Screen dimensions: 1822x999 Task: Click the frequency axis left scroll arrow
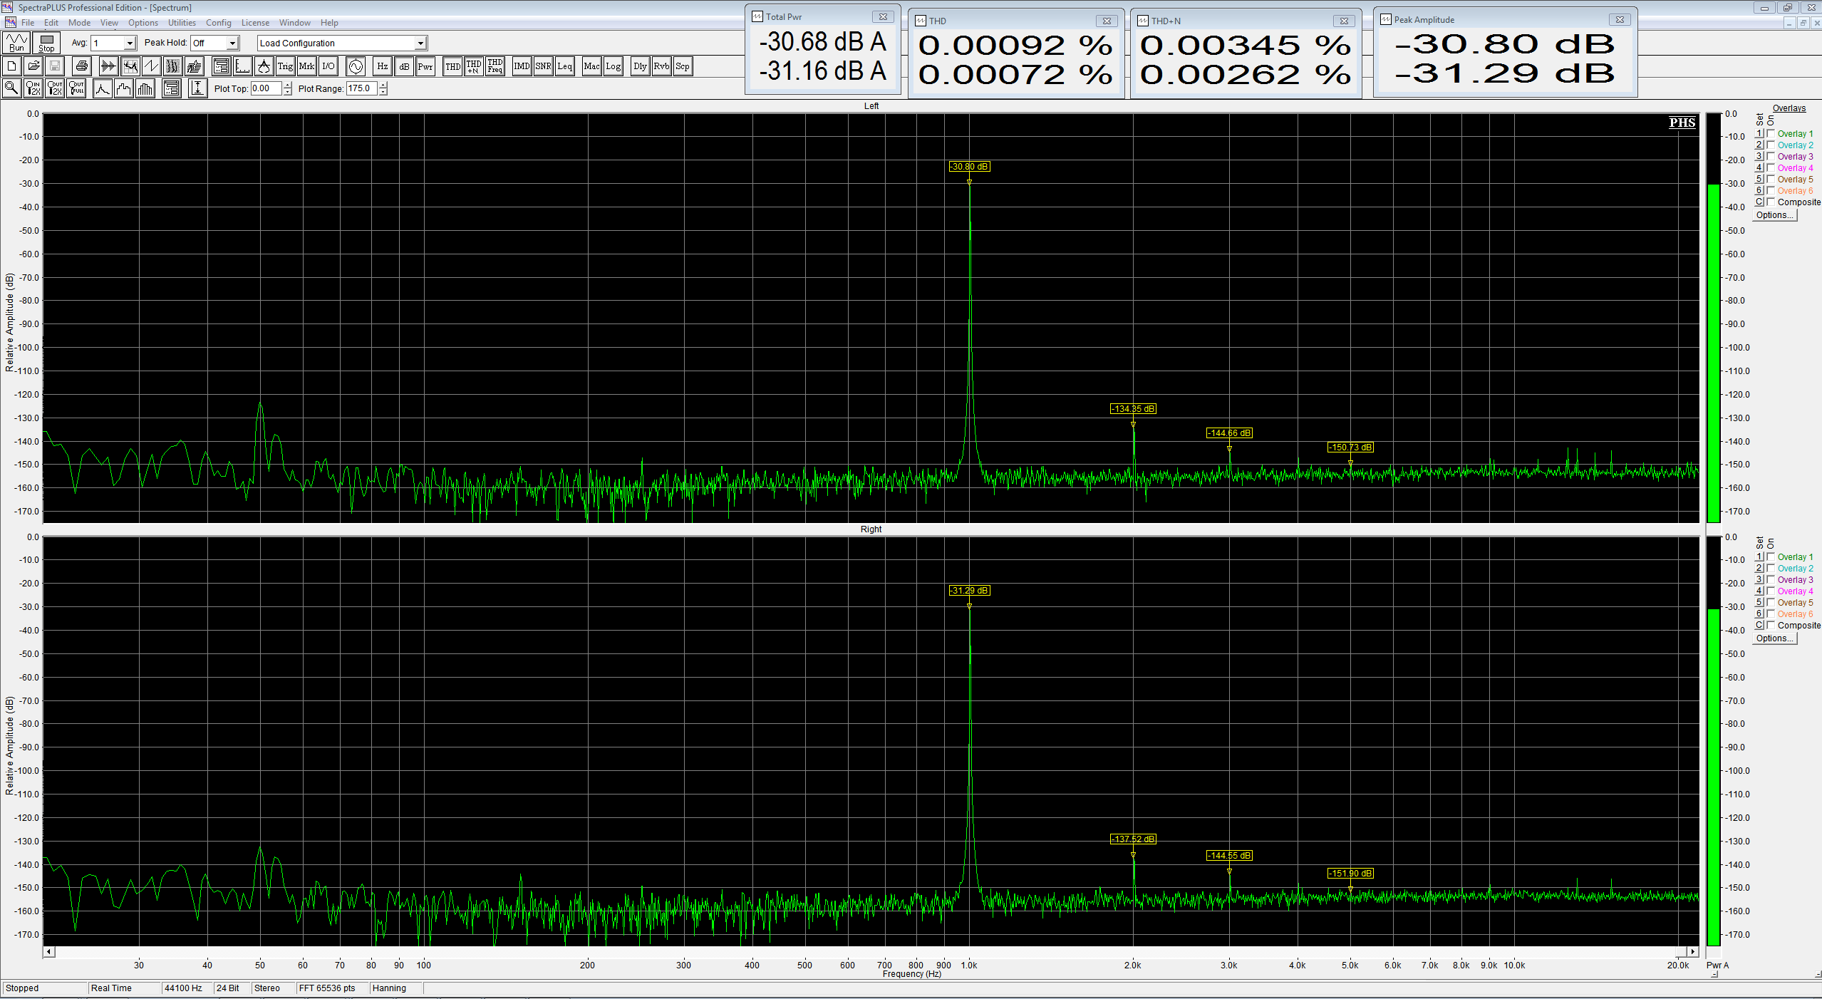[49, 951]
